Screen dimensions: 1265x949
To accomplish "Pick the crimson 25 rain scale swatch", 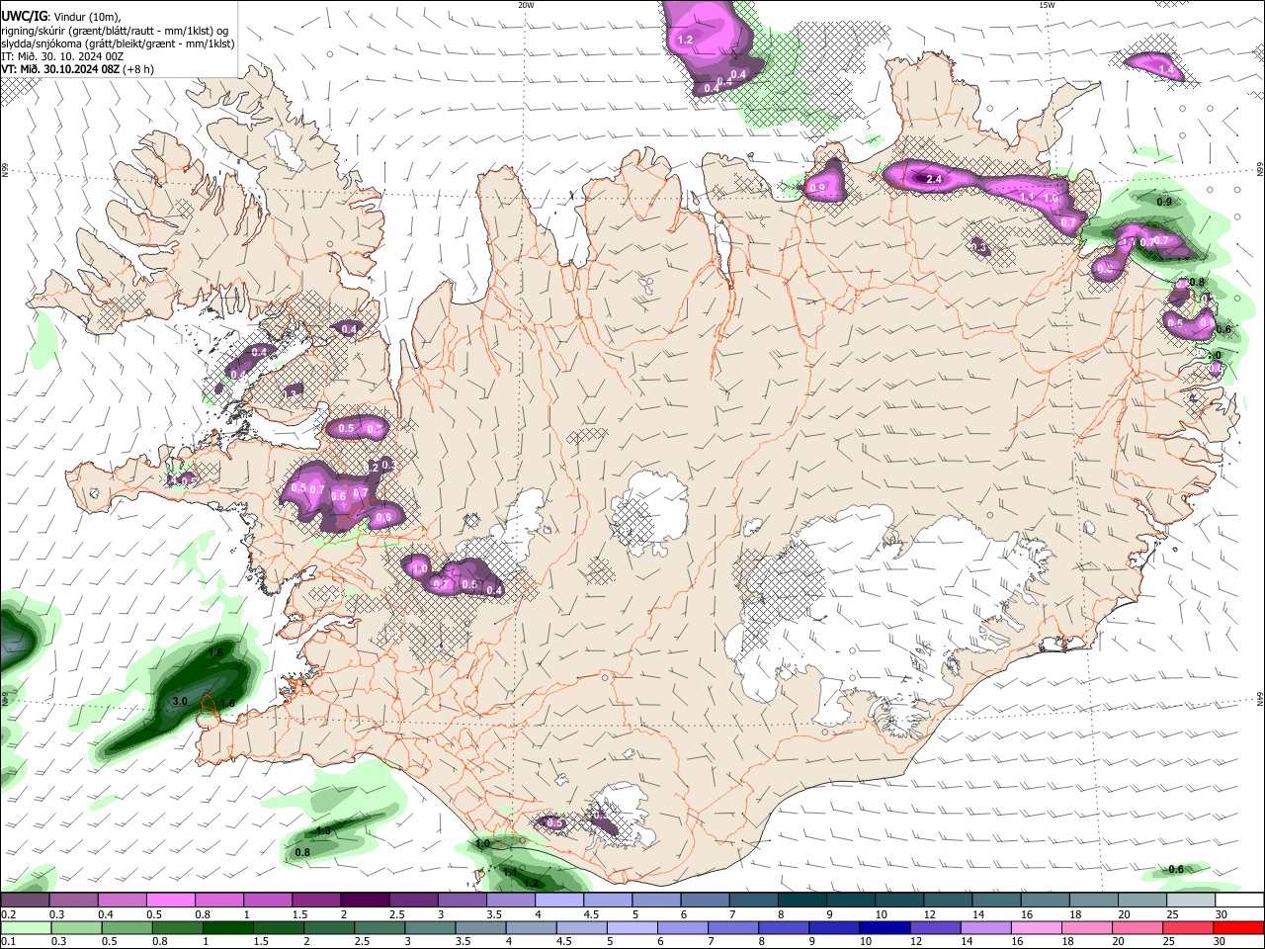I will pos(1189,927).
